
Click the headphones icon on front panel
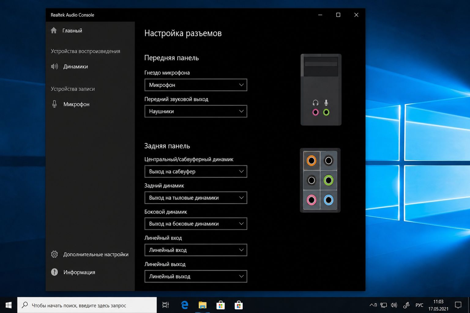(x=315, y=103)
